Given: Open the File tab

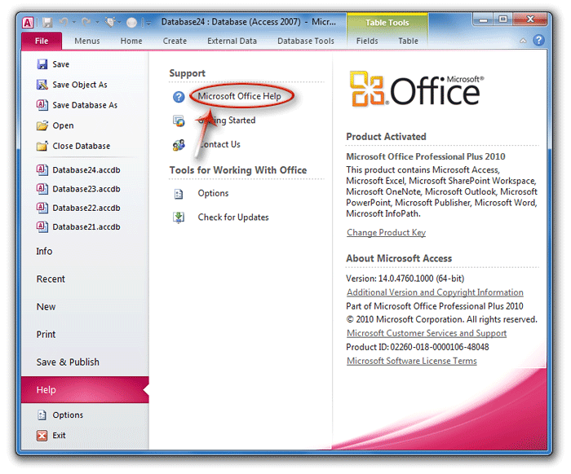Looking at the screenshot, I should 42,41.
